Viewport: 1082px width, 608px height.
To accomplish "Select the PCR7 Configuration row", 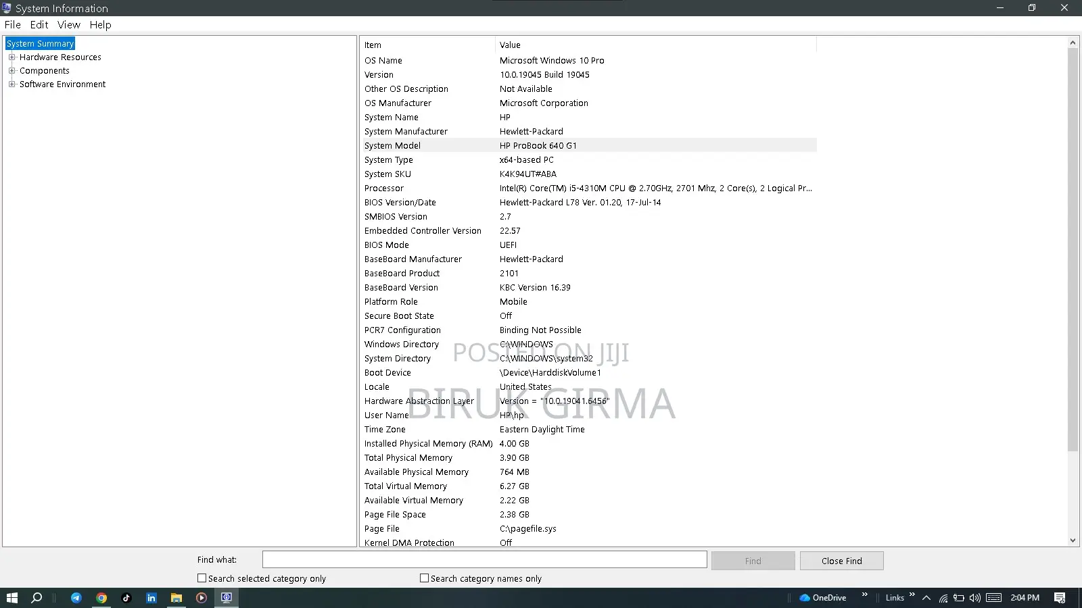I will point(588,330).
